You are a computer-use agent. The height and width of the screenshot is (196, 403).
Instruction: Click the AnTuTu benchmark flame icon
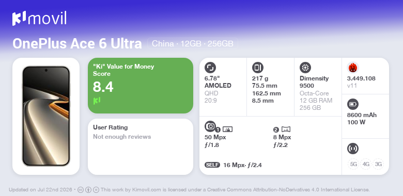pos(352,68)
